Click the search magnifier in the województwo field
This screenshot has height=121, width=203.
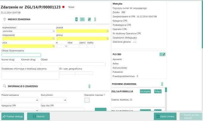click(x=53, y=31)
